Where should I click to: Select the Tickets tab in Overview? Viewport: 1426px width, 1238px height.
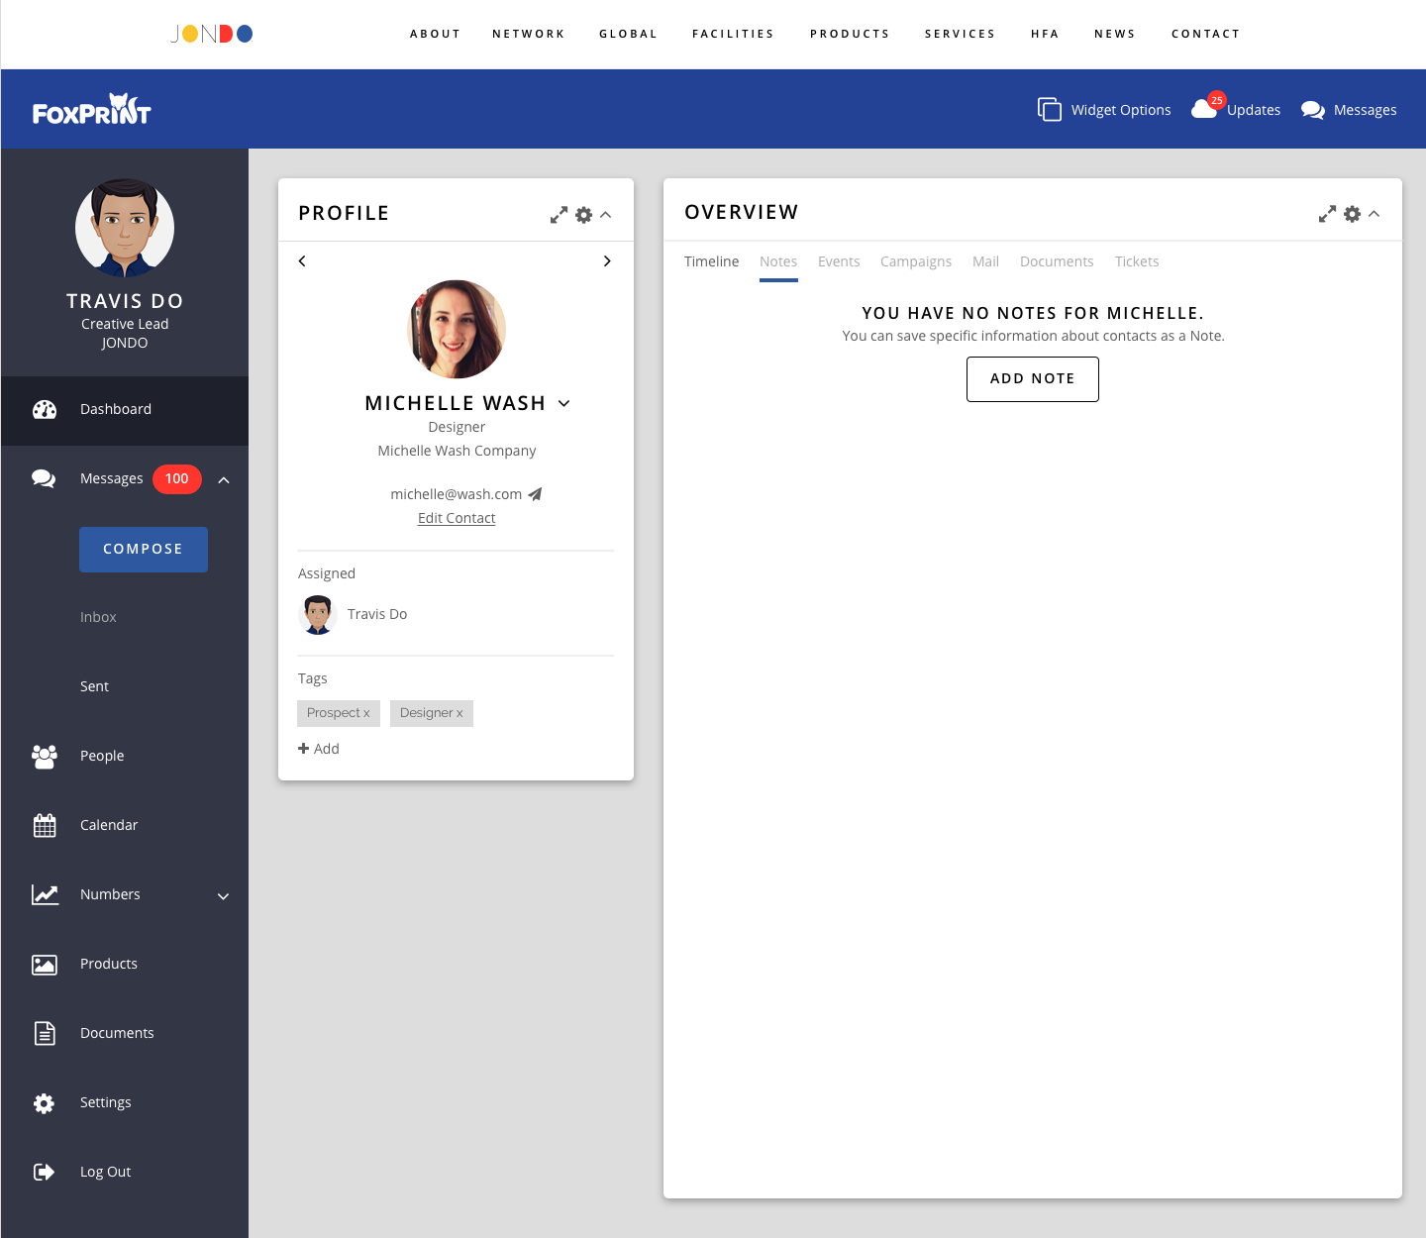point(1136,261)
